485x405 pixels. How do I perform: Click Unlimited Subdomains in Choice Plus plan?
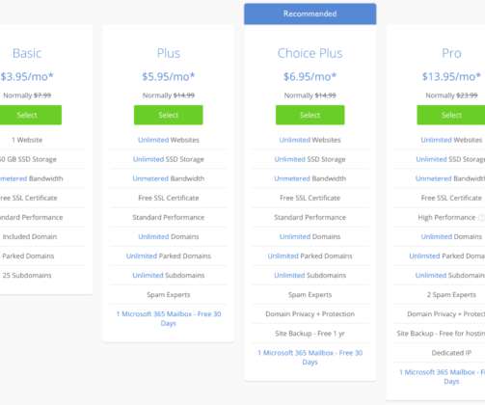[310, 275]
